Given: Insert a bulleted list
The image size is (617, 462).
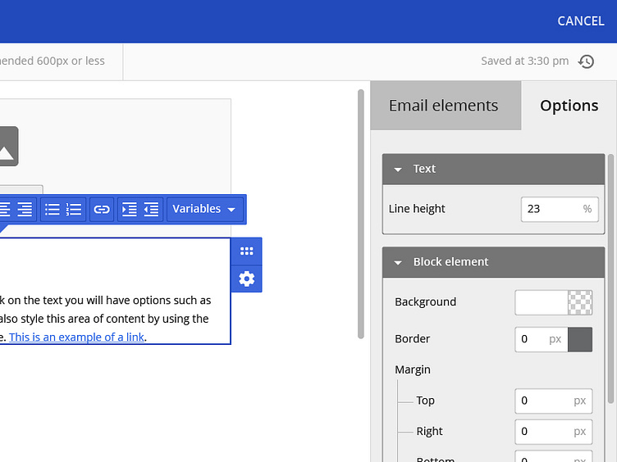Looking at the screenshot, I should click(53, 209).
